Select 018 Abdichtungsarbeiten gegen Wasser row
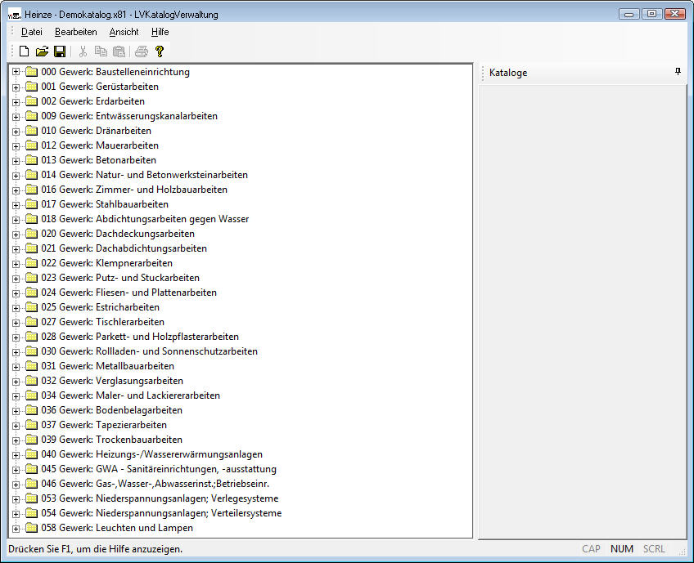This screenshot has width=694, height=563. point(145,219)
